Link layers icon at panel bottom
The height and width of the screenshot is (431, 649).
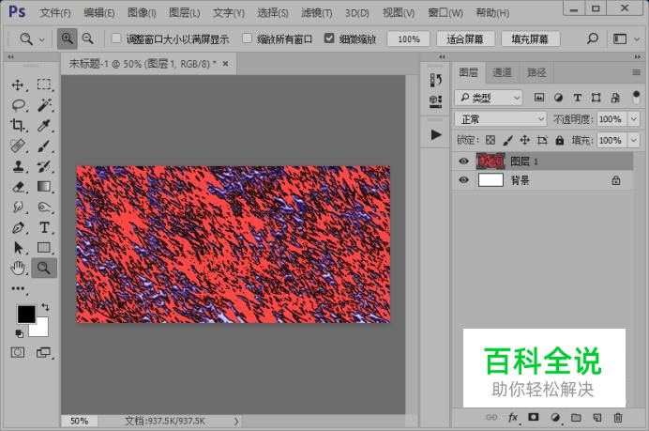click(491, 417)
